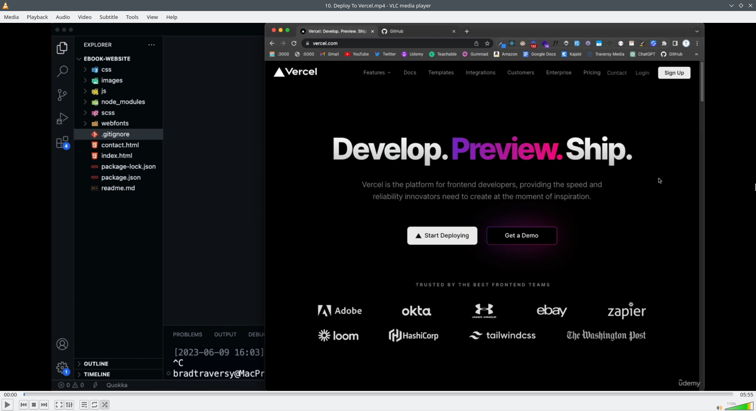
Task: Click the total time 05:55 label
Action: [747, 394]
